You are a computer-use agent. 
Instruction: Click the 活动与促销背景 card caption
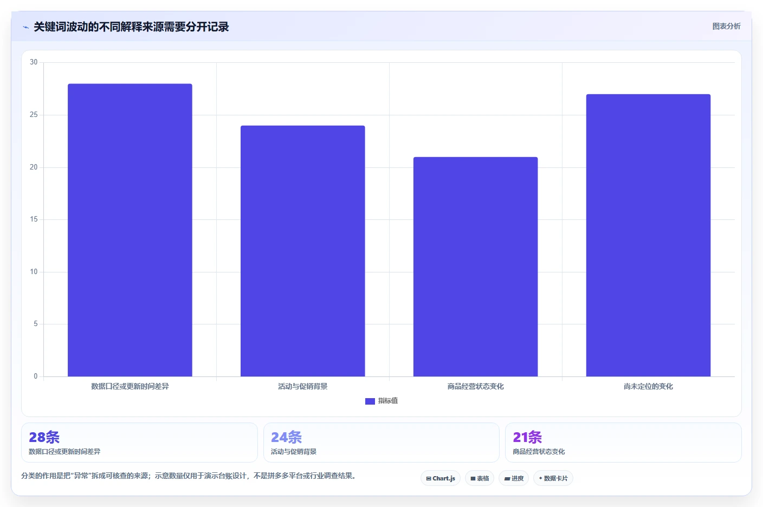click(x=294, y=452)
